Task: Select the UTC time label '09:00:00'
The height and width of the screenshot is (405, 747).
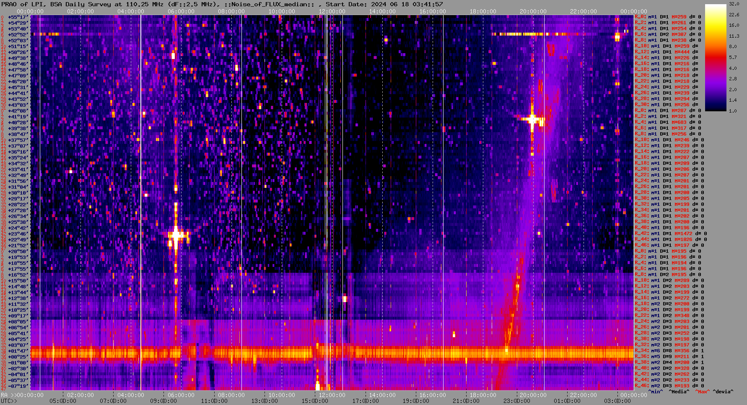Action: 163,401
